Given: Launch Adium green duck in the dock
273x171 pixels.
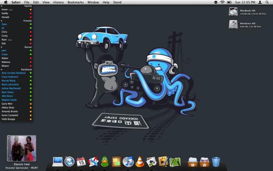Looking at the screenshot, I should [105, 162].
